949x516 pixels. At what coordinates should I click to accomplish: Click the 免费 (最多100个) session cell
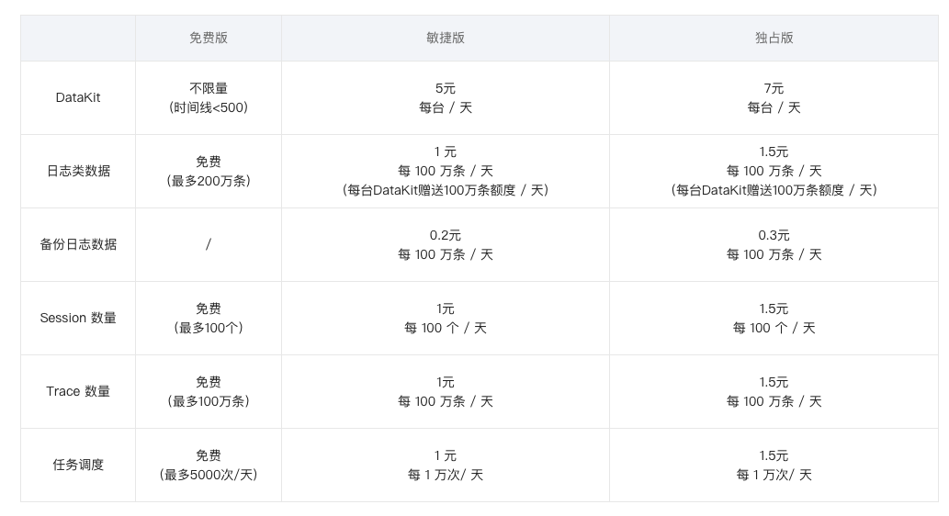pyautogui.click(x=209, y=319)
